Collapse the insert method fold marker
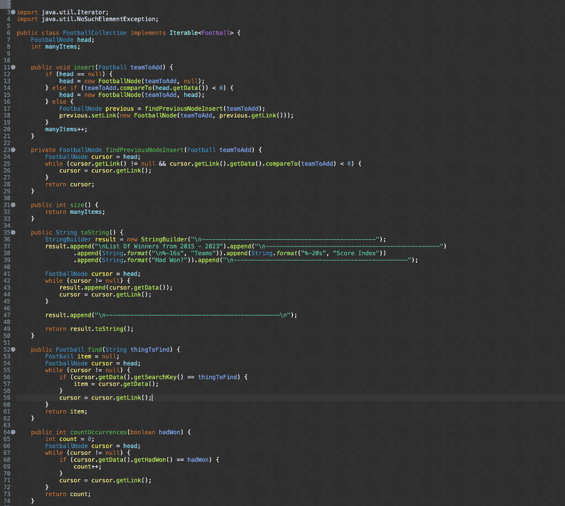 [13, 67]
